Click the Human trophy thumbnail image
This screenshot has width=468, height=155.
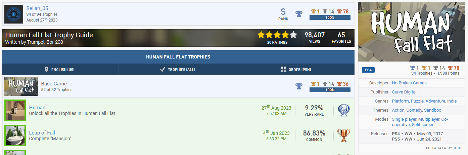tap(15, 110)
